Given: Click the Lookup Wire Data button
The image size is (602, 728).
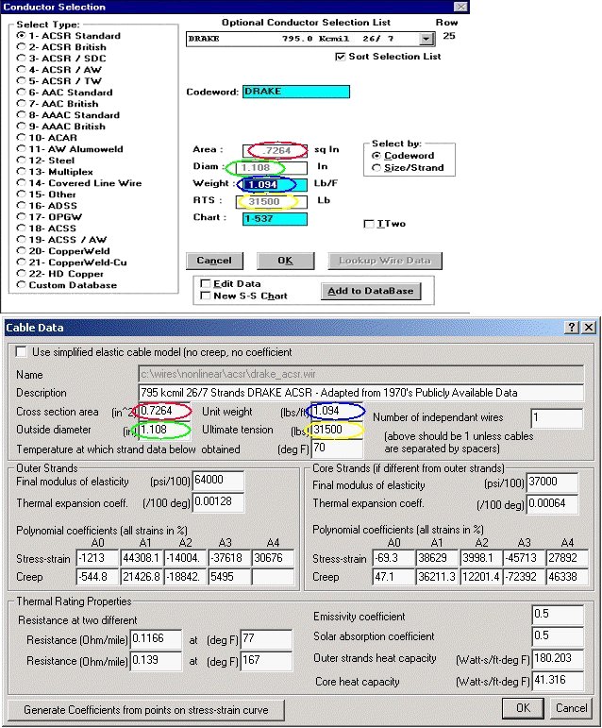Looking at the screenshot, I should [x=385, y=261].
